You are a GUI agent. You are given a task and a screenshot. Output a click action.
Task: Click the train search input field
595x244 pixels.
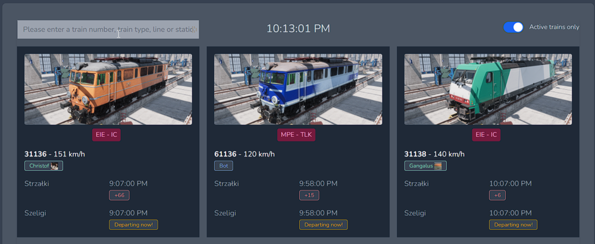[x=108, y=29]
